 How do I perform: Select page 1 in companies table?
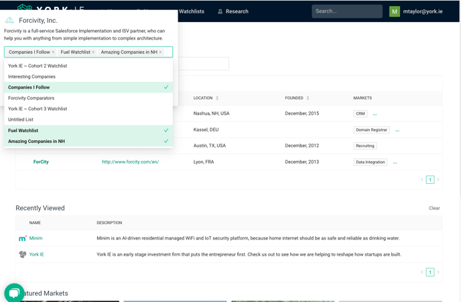pyautogui.click(x=430, y=180)
